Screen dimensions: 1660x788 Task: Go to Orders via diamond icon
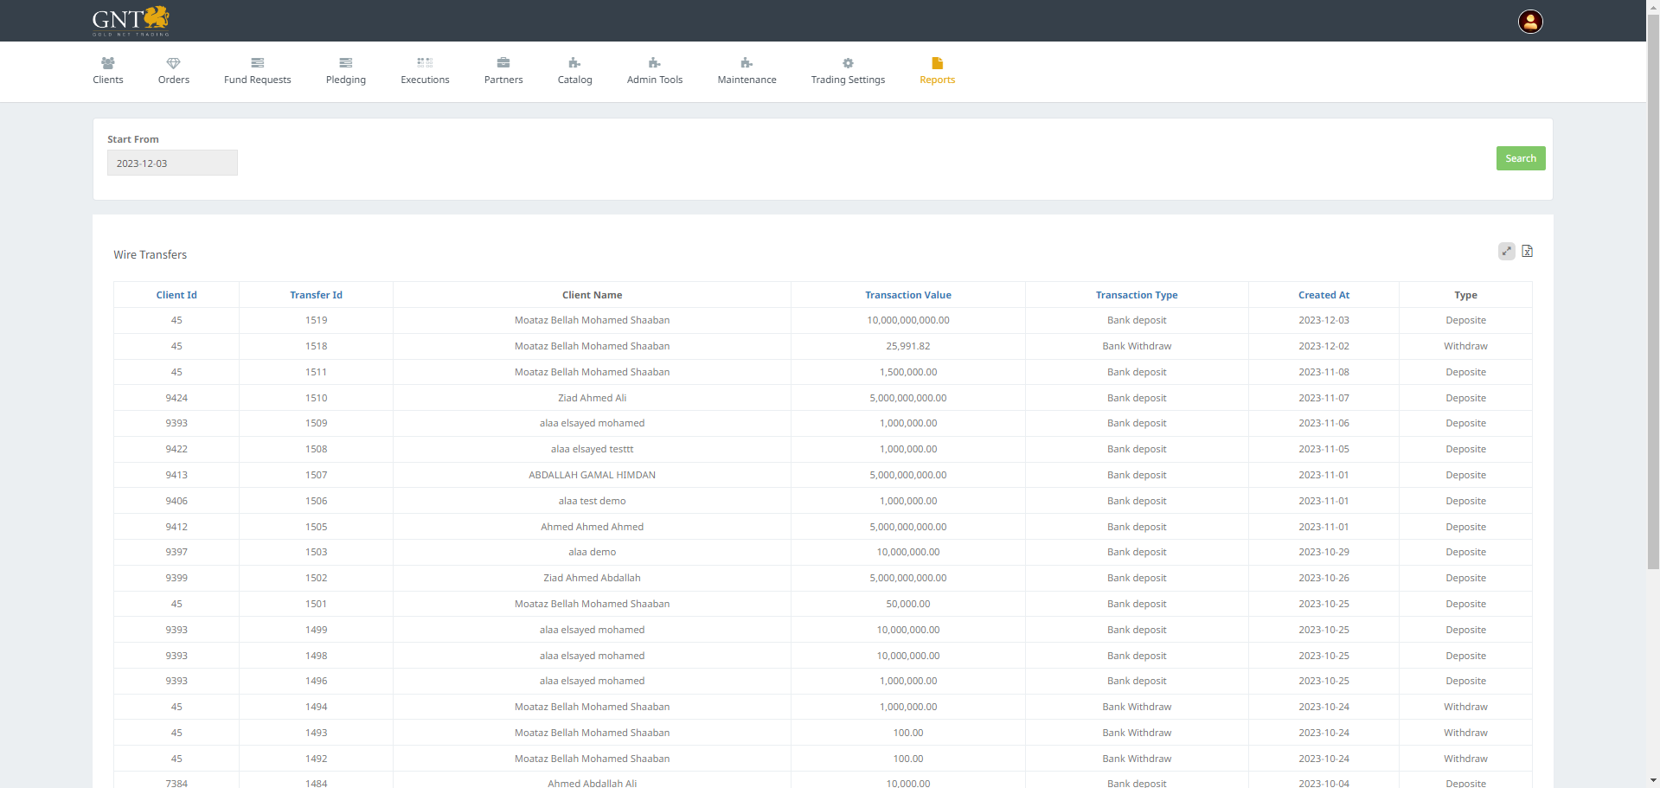pos(173,63)
